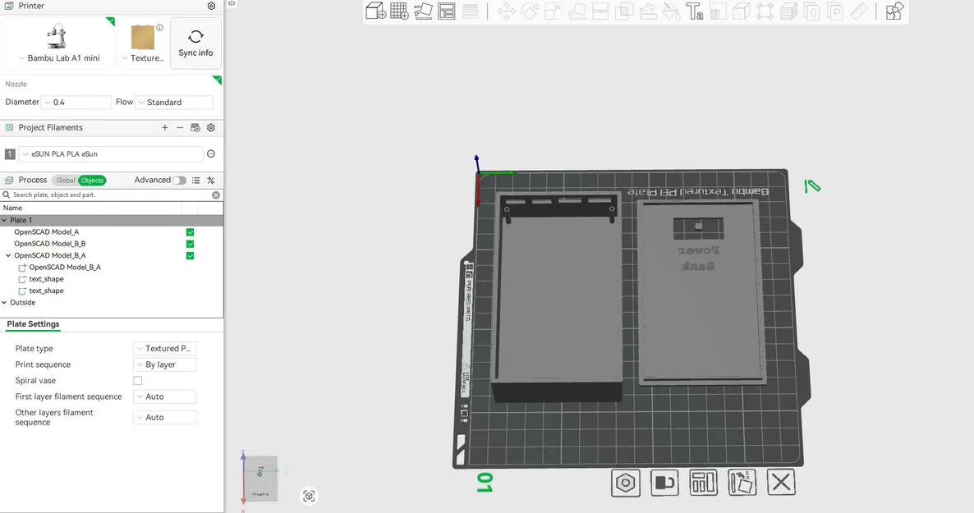Open Project Filaments settings gear
The image size is (974, 513).
(x=211, y=127)
